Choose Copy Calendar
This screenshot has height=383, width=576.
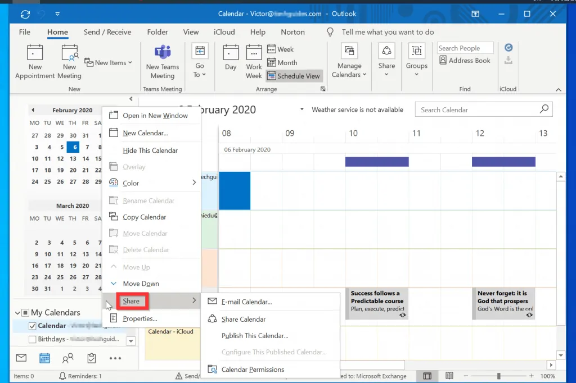152,217
